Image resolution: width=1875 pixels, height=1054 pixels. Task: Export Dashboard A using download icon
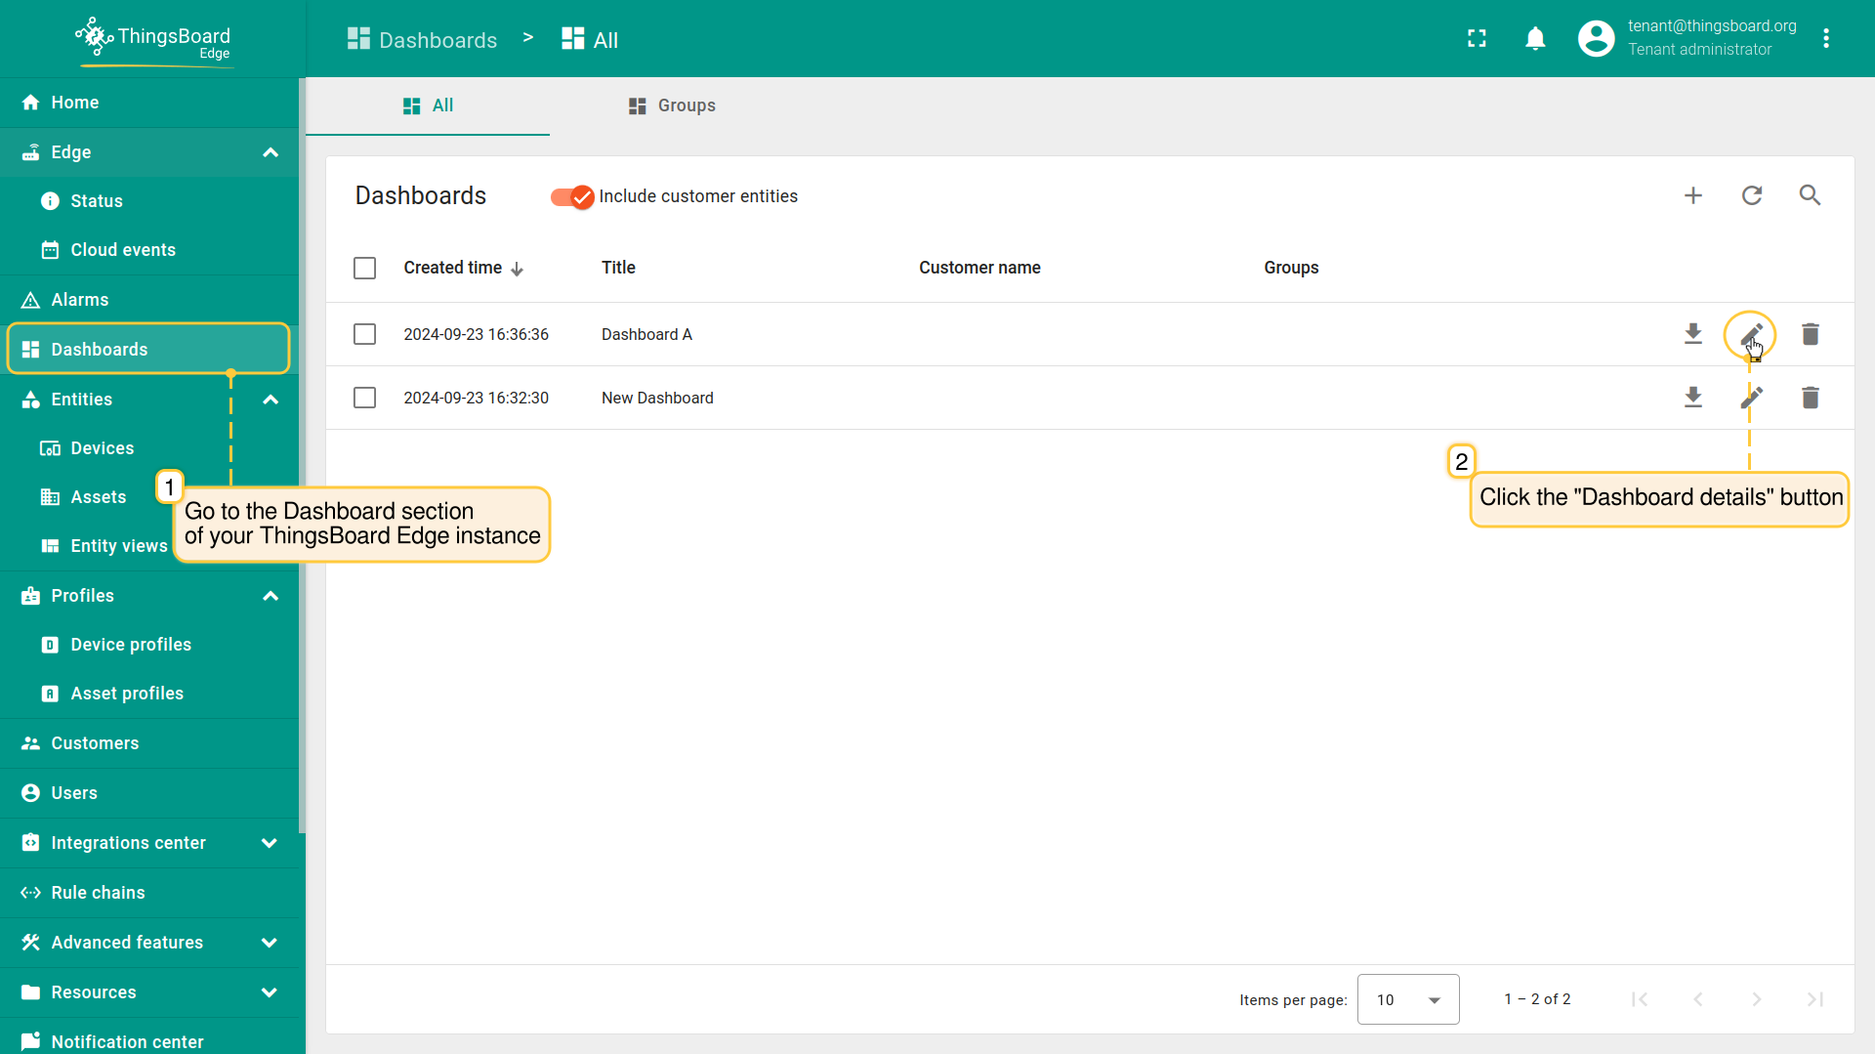pos(1692,334)
